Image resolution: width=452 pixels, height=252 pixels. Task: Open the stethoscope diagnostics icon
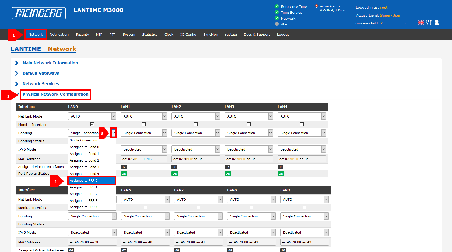point(429,23)
